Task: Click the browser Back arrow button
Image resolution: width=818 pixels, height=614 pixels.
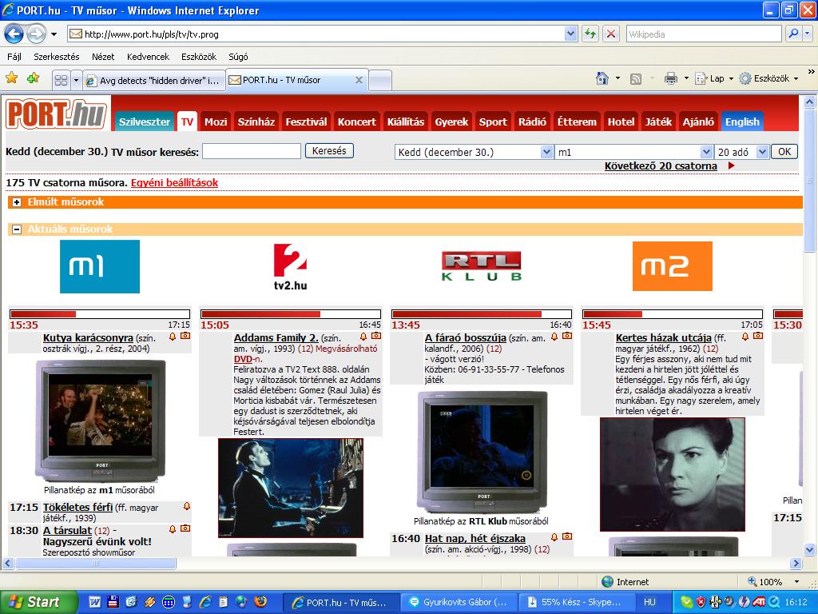Action: coord(14,34)
